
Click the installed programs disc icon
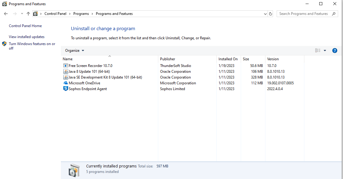pos(74,170)
